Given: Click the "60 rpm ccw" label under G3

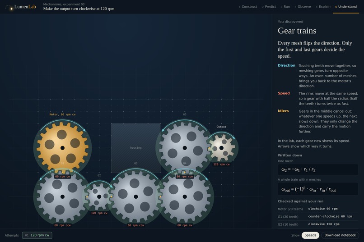Looking at the screenshot, I should [136, 225].
